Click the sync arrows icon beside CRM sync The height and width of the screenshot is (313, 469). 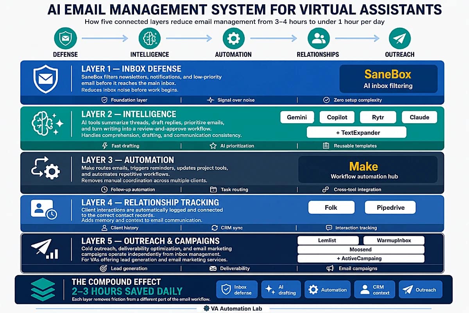pyautogui.click(x=214, y=227)
